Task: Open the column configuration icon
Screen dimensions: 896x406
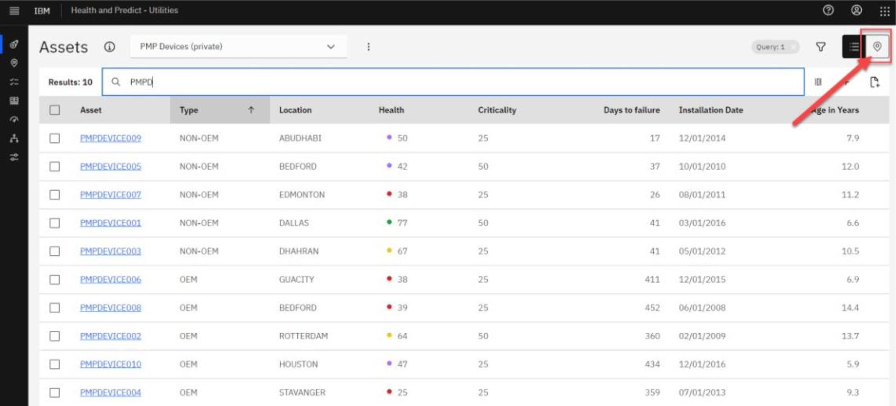Action: (x=818, y=82)
